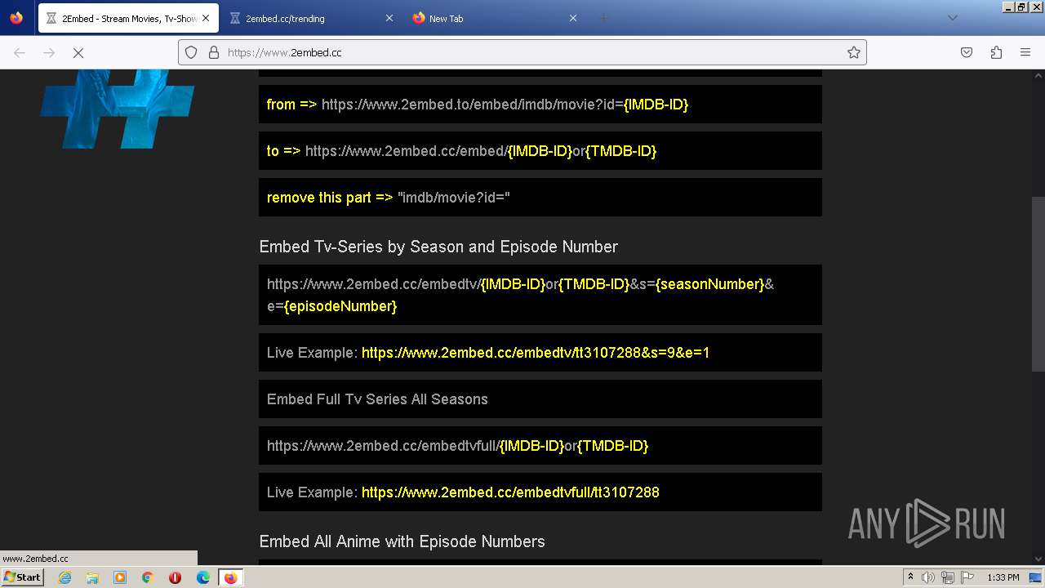View site security info via padlock icon
This screenshot has width=1045, height=588.
point(214,52)
